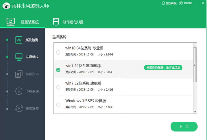Open 官方网站 home icon link
Viewport: 207px width, 140px height.
click(181, 3)
